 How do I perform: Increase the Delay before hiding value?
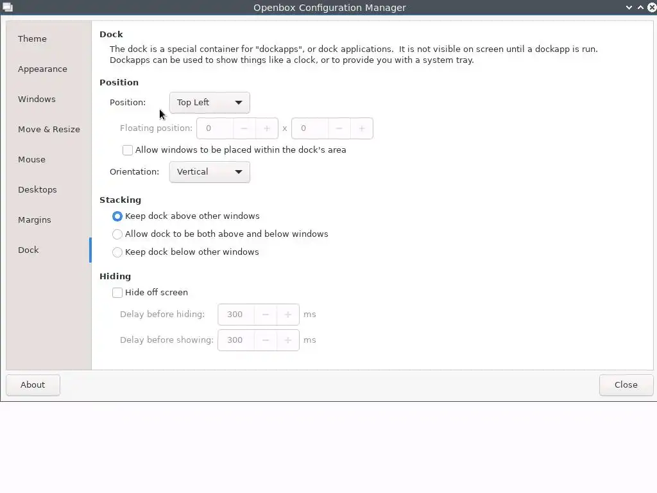pos(288,315)
